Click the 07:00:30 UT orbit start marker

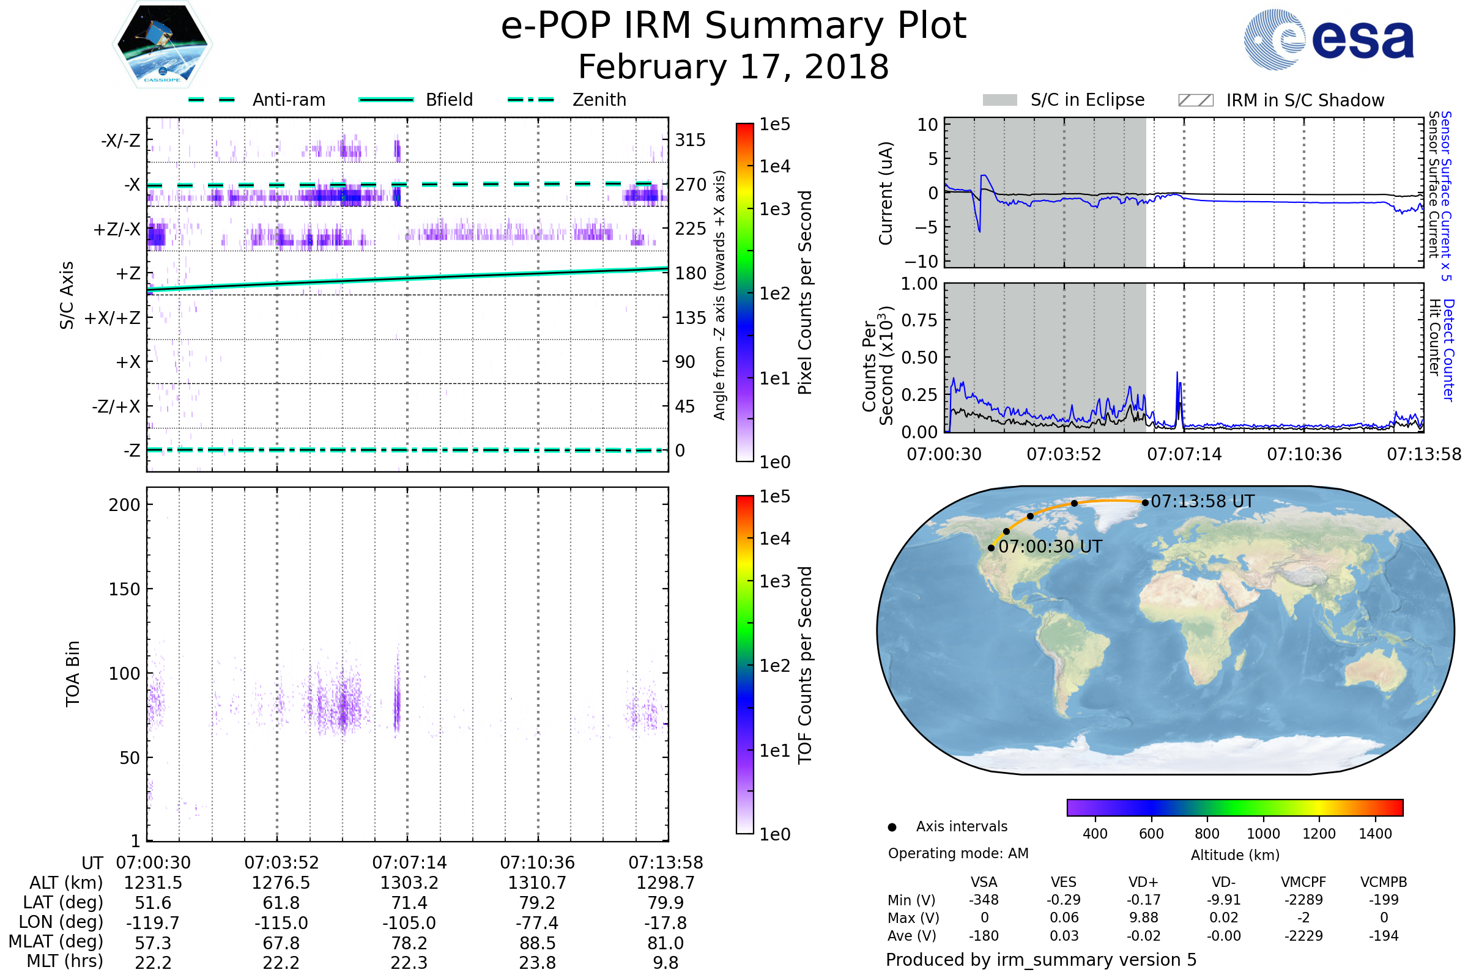tap(991, 548)
